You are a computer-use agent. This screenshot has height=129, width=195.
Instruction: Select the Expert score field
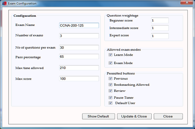click(x=160, y=36)
